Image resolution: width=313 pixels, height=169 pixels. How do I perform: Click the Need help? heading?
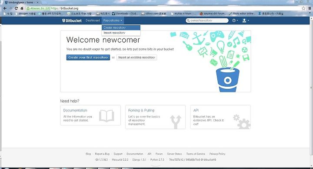coord(70,101)
